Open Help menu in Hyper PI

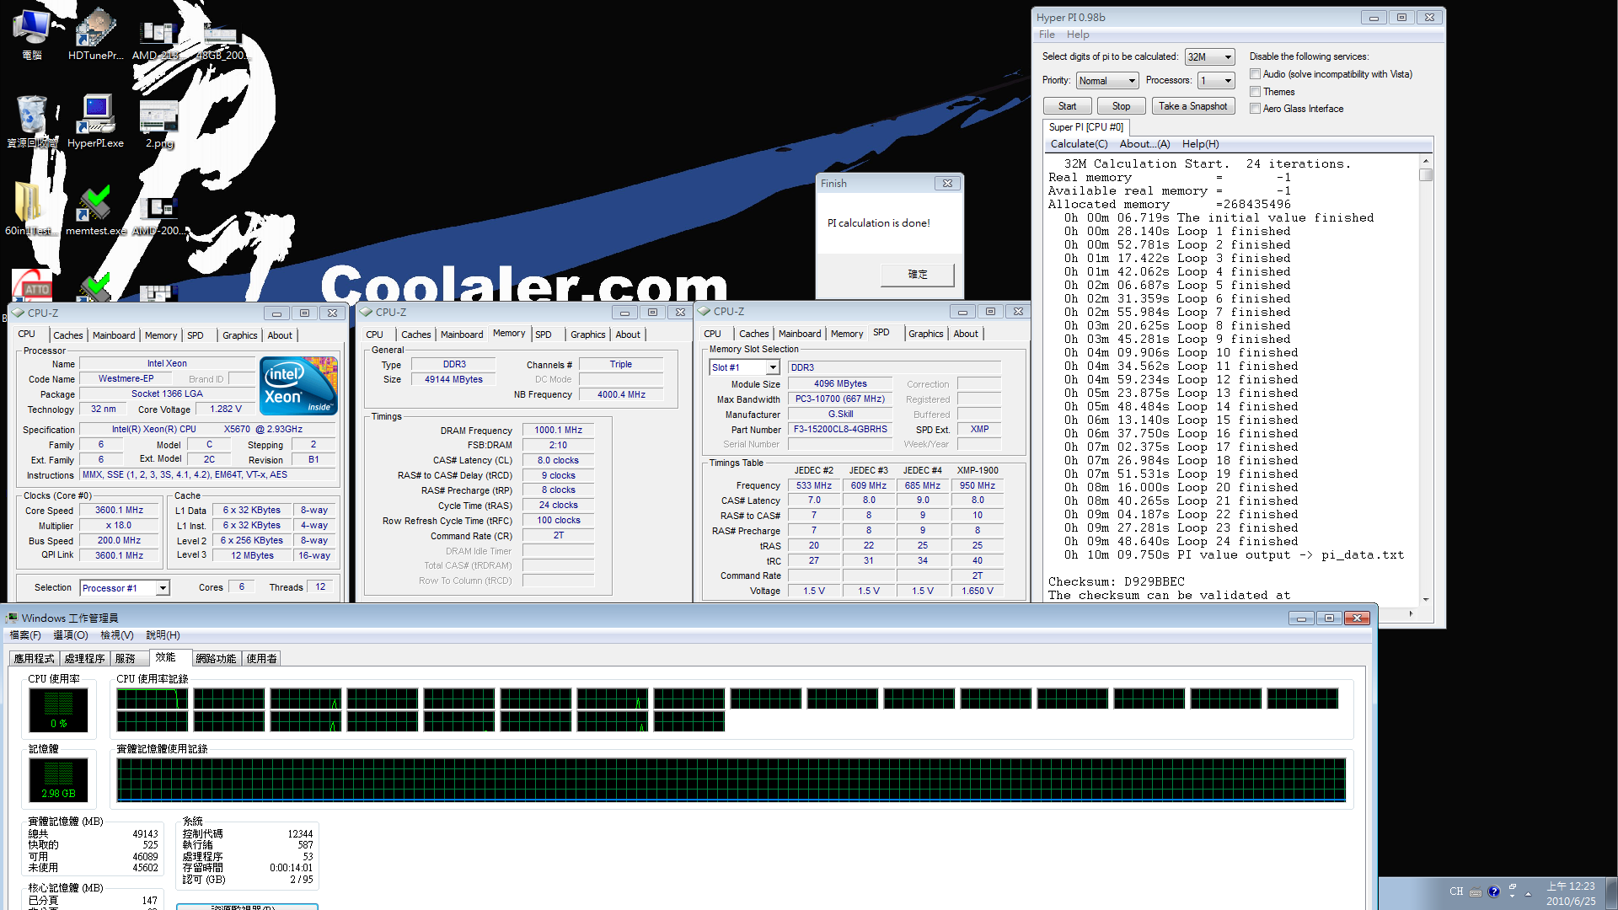1078,35
